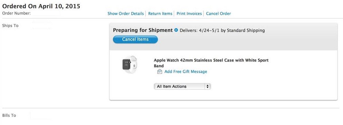Open the Add Free Gift Message link
The image size is (343, 125).
click(x=186, y=71)
